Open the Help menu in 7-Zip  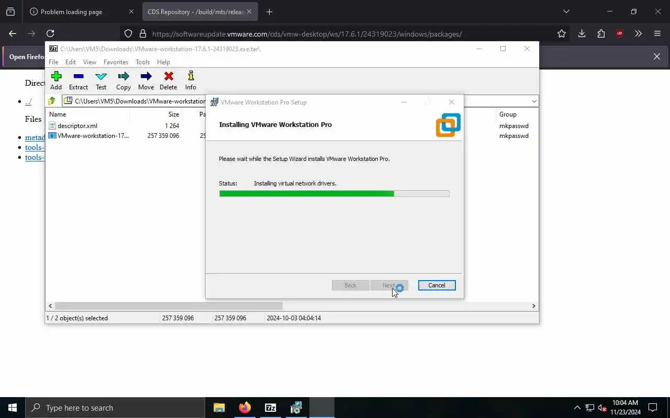(163, 62)
